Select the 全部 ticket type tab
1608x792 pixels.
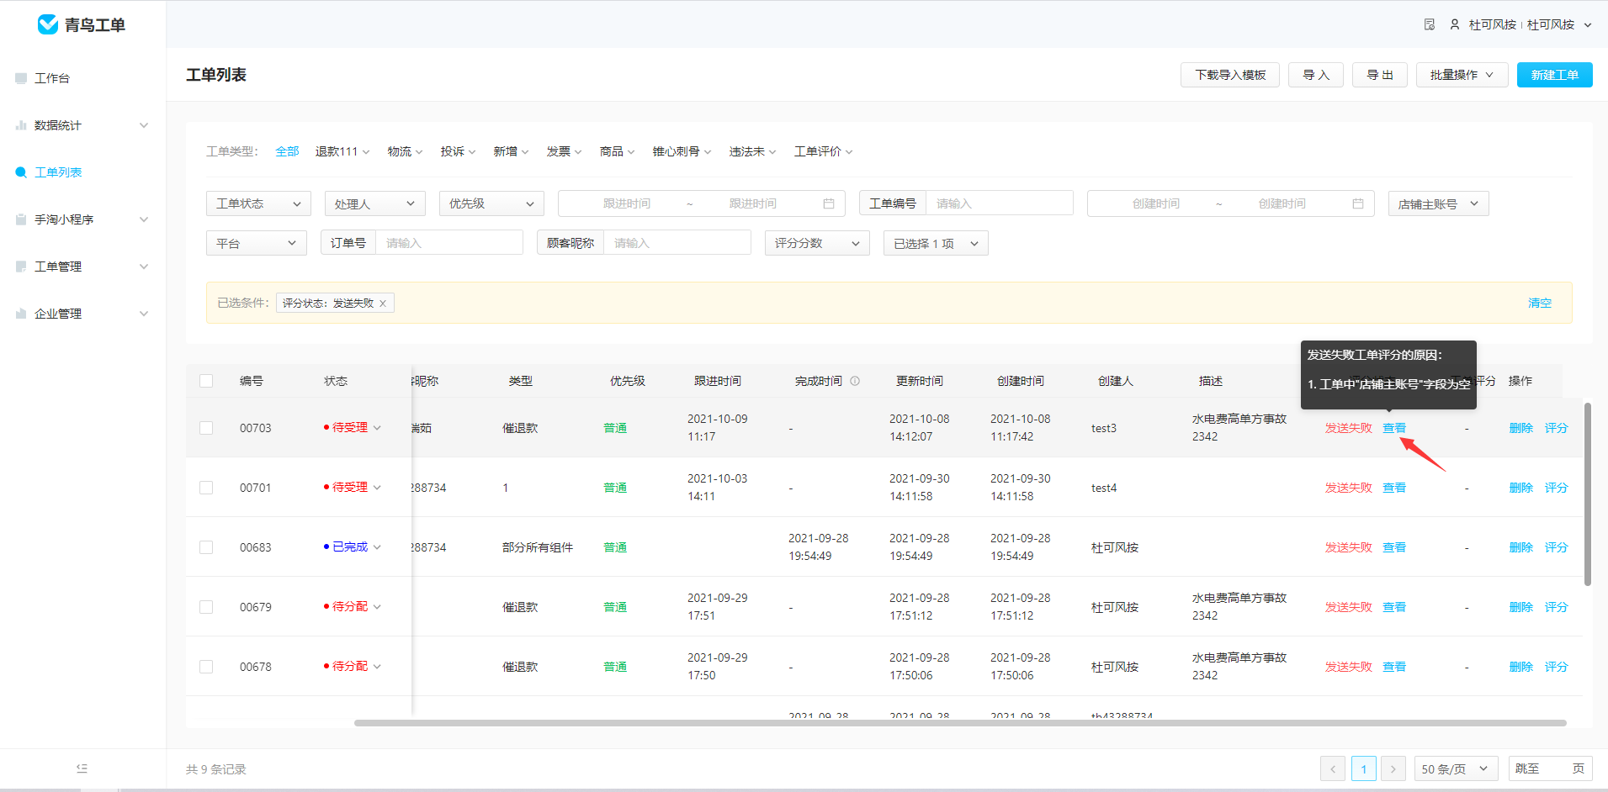pos(288,151)
